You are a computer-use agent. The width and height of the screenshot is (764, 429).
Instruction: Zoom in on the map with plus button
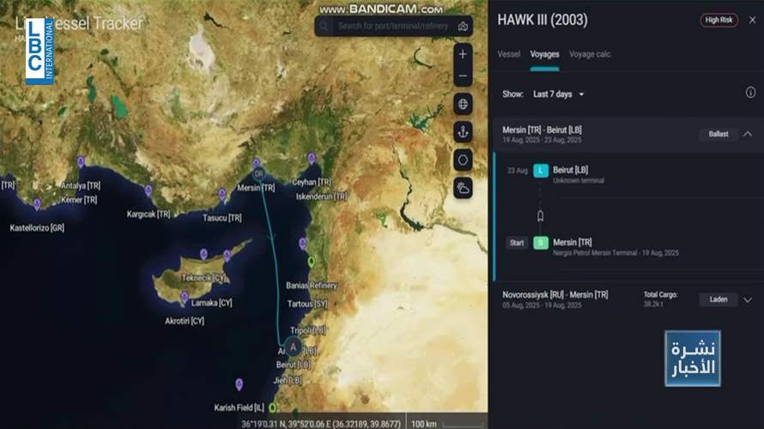click(463, 55)
